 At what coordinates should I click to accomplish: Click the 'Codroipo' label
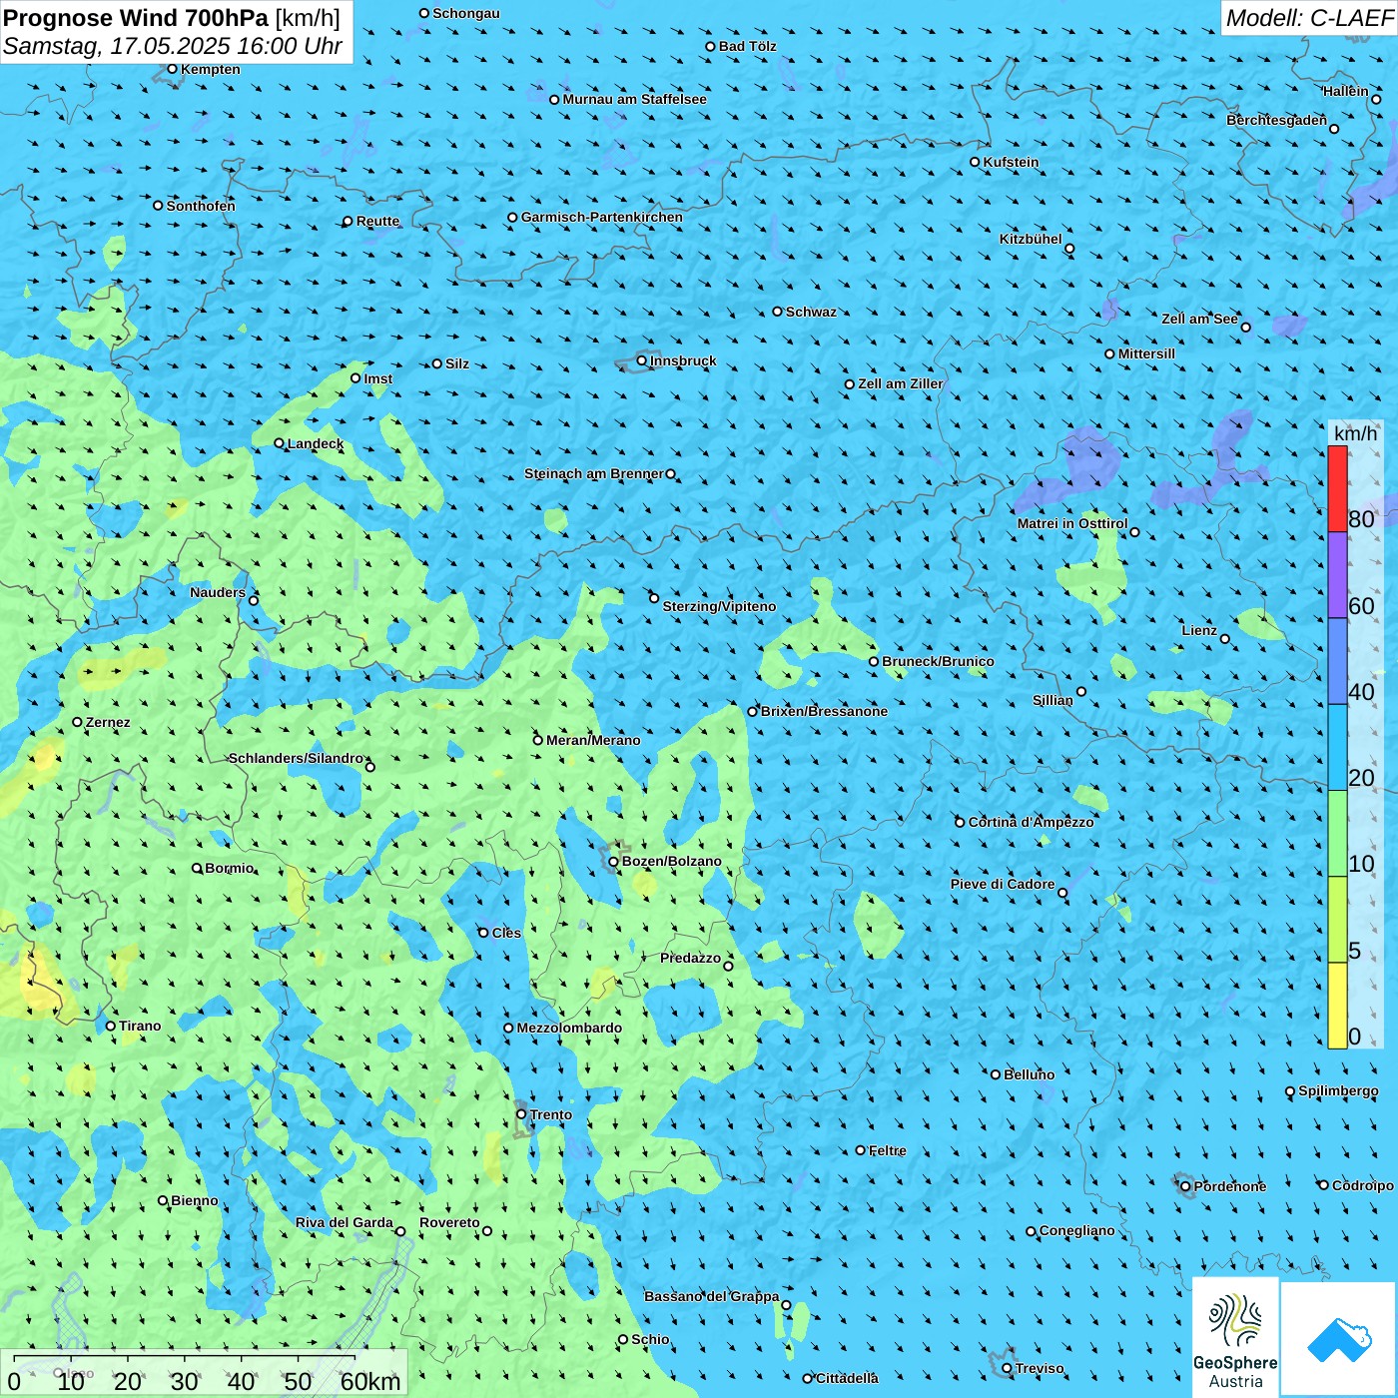click(1362, 1185)
